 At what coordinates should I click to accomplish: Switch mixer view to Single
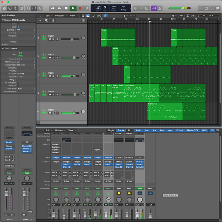point(111,130)
